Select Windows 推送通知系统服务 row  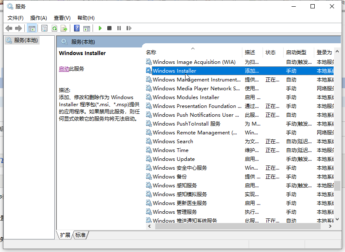240,220
